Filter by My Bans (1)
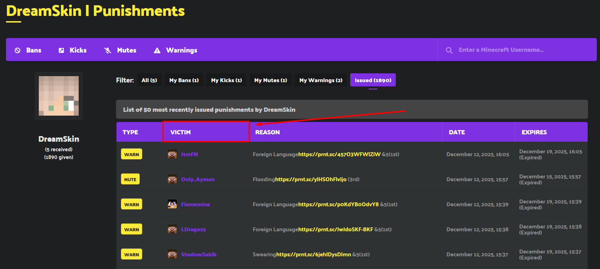This screenshot has width=600, height=269. click(184, 80)
